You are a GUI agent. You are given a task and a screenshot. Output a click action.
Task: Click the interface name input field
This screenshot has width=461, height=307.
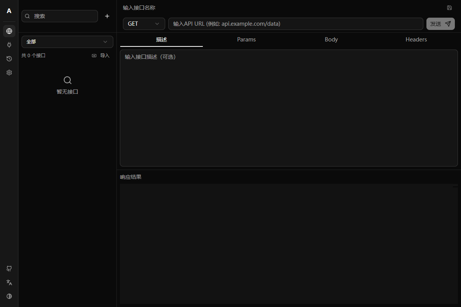(x=282, y=8)
